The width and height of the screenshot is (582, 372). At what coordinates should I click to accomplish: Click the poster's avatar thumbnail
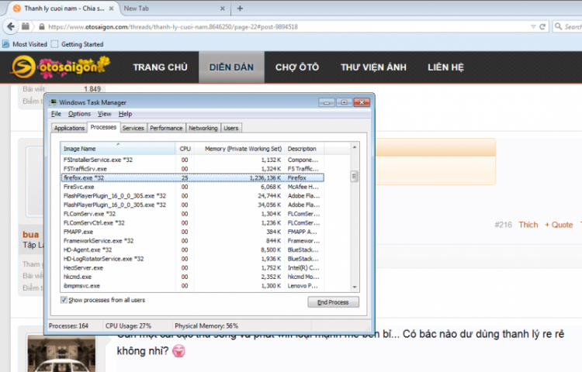pyautogui.click(x=61, y=353)
